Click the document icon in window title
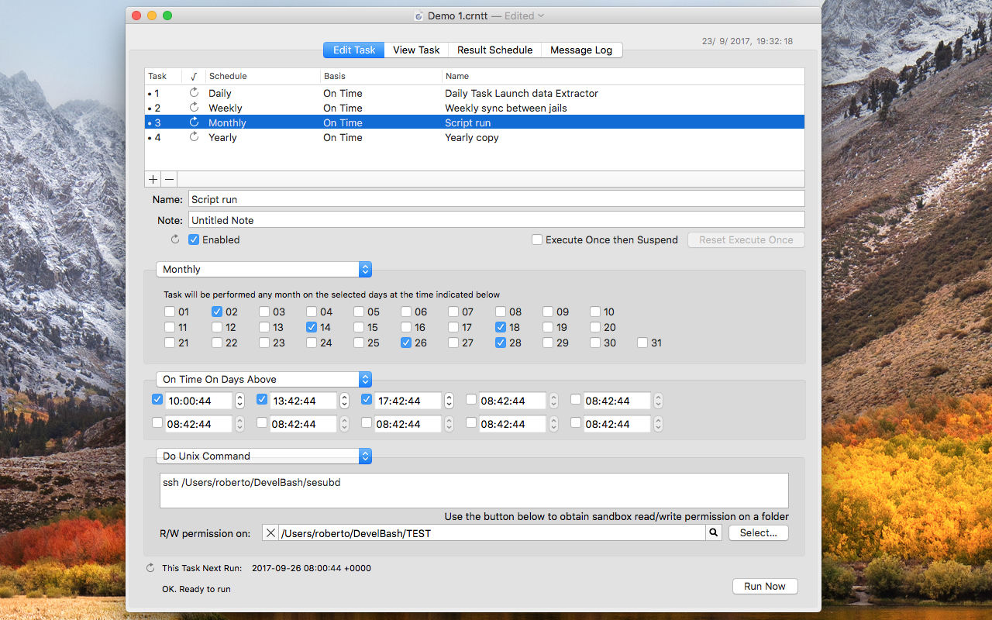 (419, 15)
